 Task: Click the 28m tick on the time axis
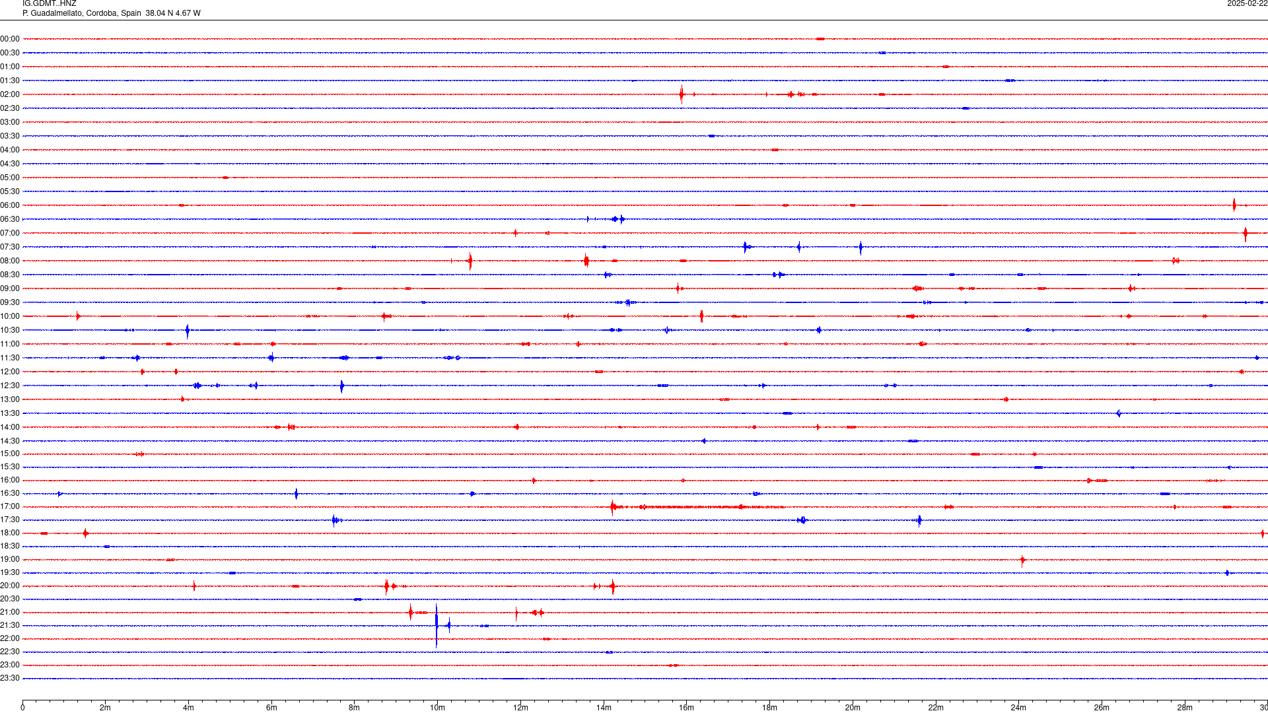click(1185, 708)
